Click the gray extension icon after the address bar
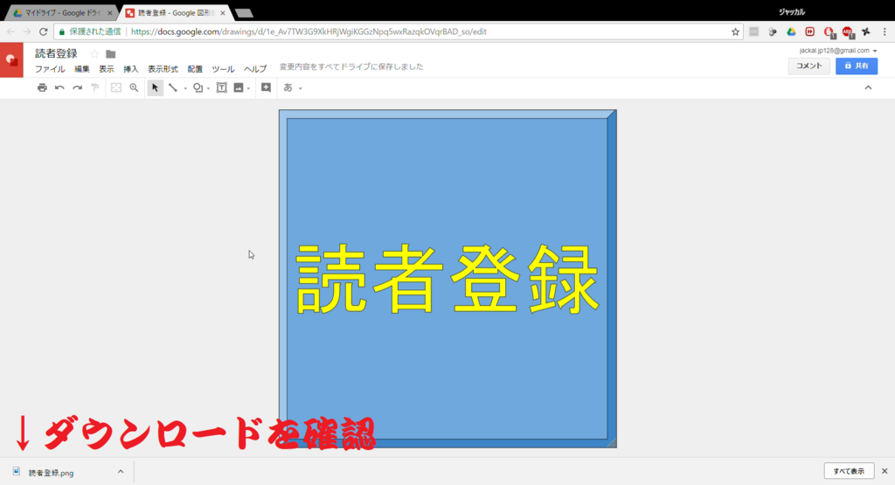The image size is (895, 485). click(x=754, y=32)
